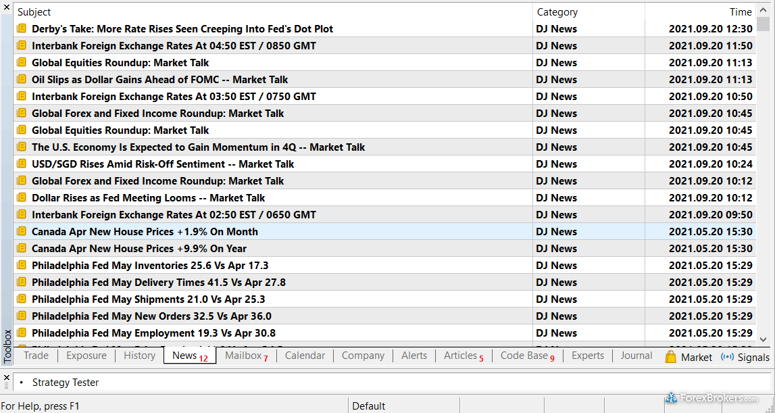
Task: Open Canada Apr New House Prices +1.9% article
Action: click(x=145, y=232)
